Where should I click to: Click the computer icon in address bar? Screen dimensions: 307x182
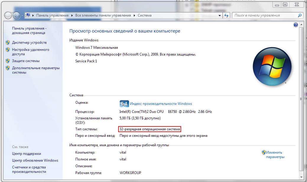coord(28,15)
